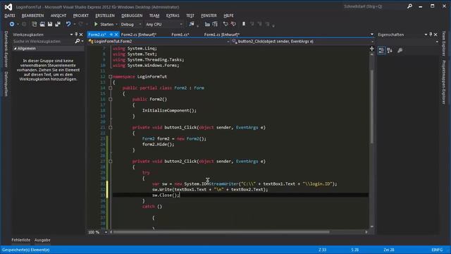Open the DATEI menu
Screen dimensions: 451x254
click(x=10, y=16)
